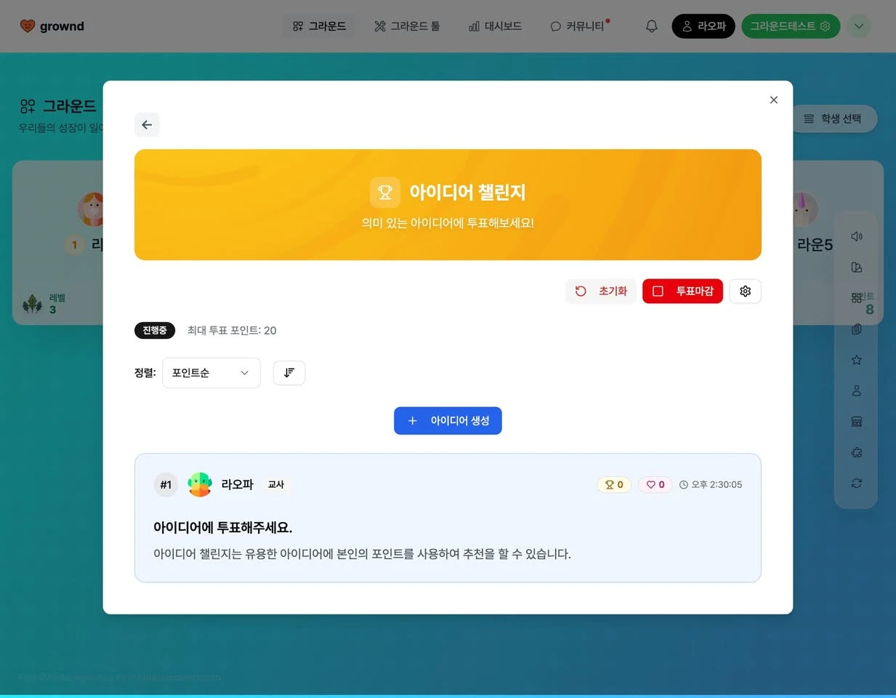
Task: Click the speaker announcement icon in sidebar
Action: (x=856, y=236)
